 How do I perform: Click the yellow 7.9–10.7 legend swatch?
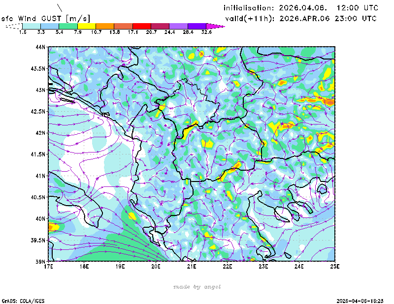tap(86, 26)
